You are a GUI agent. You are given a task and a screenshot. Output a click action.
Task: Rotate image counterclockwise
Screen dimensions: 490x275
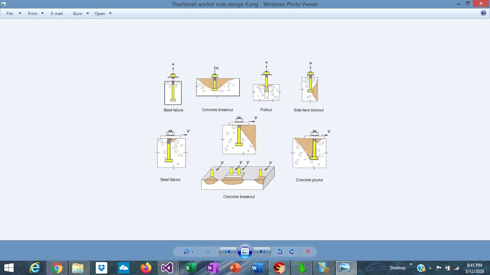click(x=280, y=251)
